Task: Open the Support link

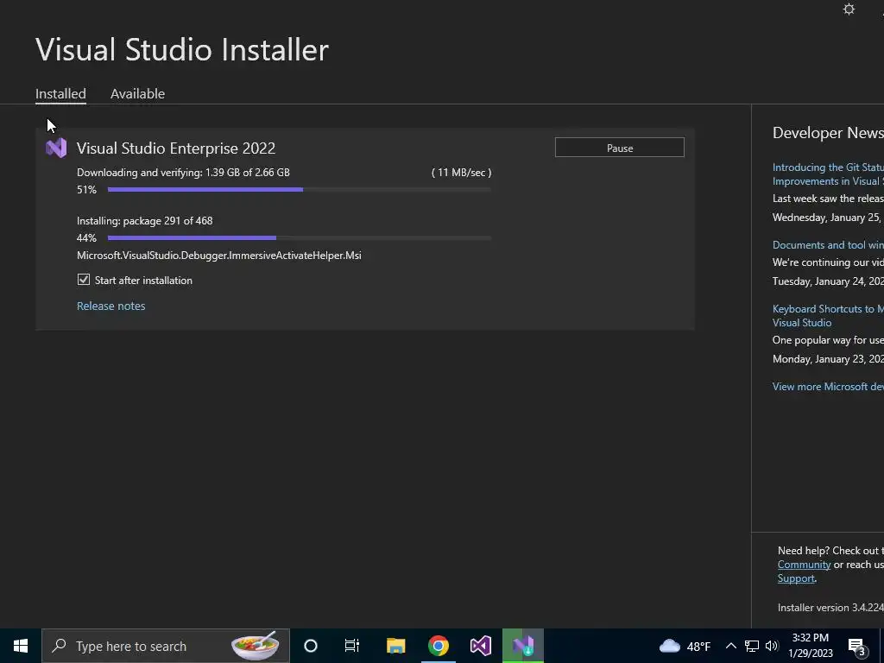Action: coord(796,578)
